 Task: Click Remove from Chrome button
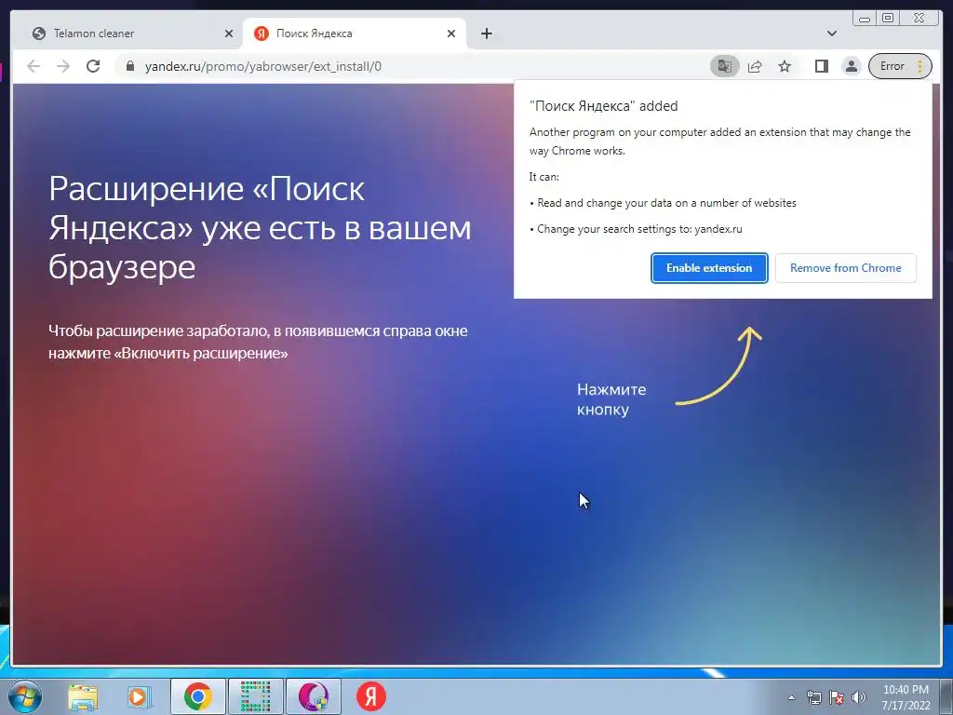(845, 268)
